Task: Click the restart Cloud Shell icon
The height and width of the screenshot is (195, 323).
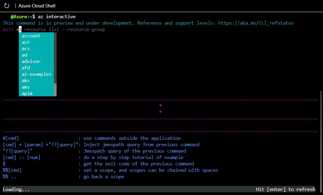Action: pyautogui.click(x=7, y=5)
